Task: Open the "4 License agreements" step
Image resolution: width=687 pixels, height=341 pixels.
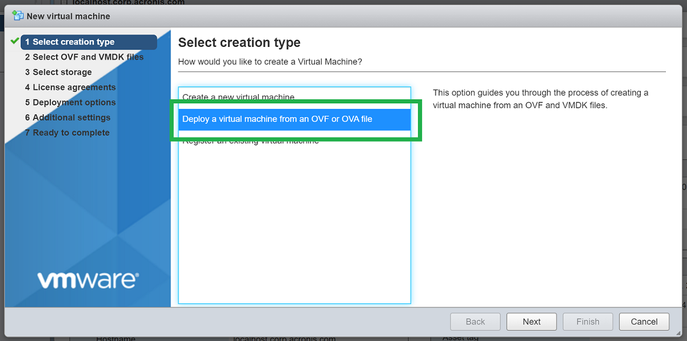Action: (72, 87)
